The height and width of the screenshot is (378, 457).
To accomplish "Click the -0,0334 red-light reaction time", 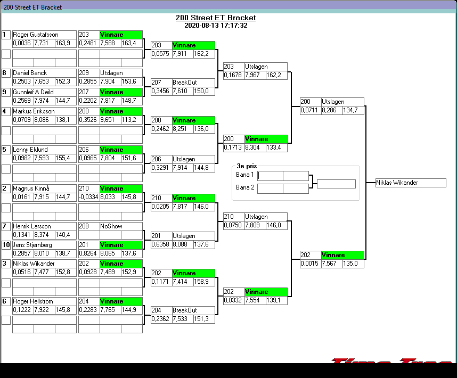I will pyautogui.click(x=88, y=197).
